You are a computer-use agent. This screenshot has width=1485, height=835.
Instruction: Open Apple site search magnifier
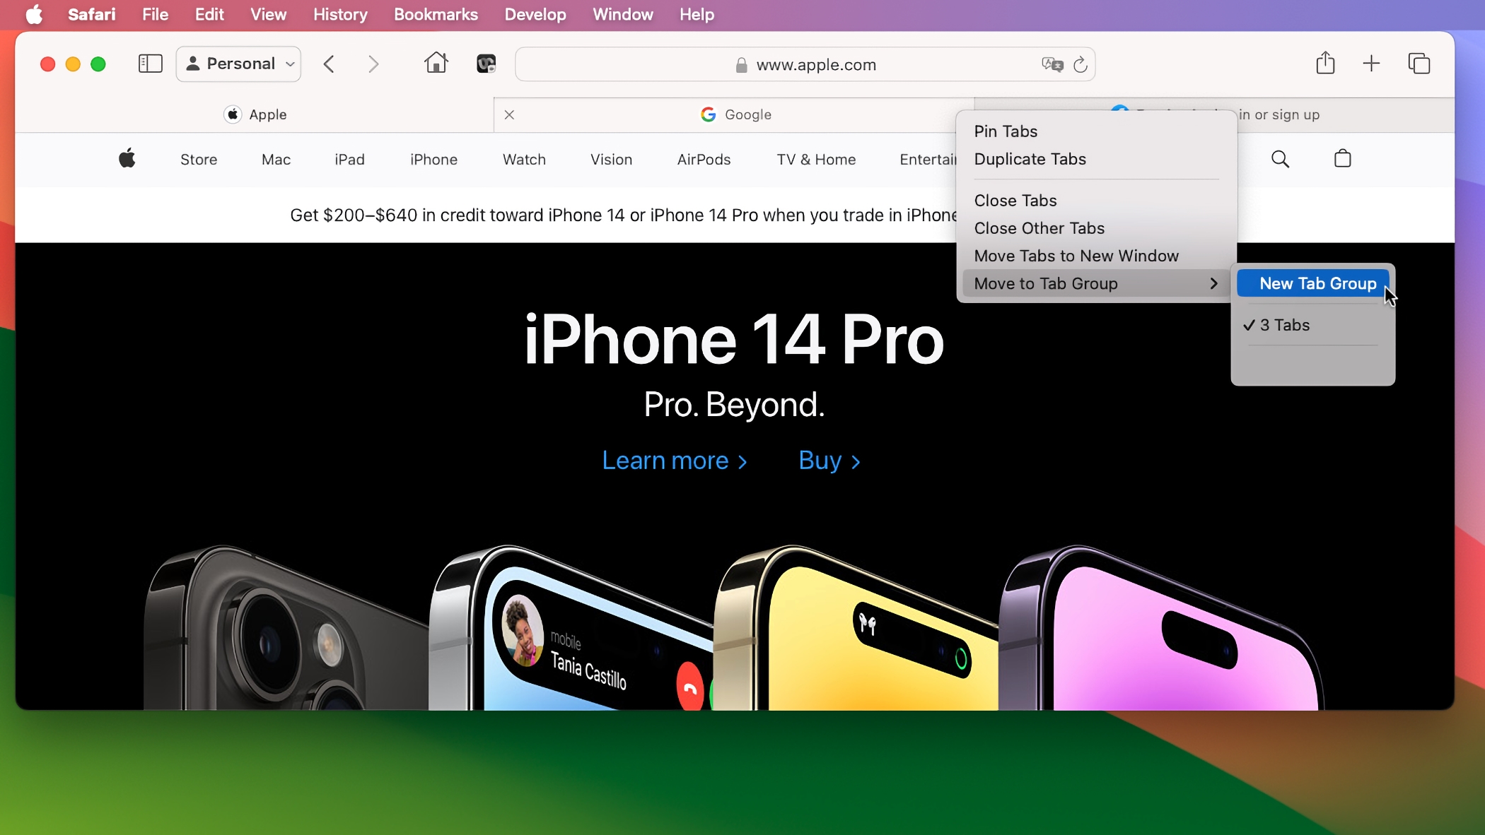(1280, 159)
